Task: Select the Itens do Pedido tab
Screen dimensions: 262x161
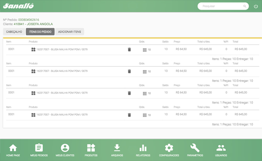Action: tap(40, 32)
